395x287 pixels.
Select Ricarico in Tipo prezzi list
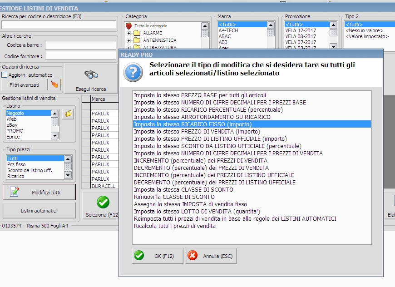35,176
